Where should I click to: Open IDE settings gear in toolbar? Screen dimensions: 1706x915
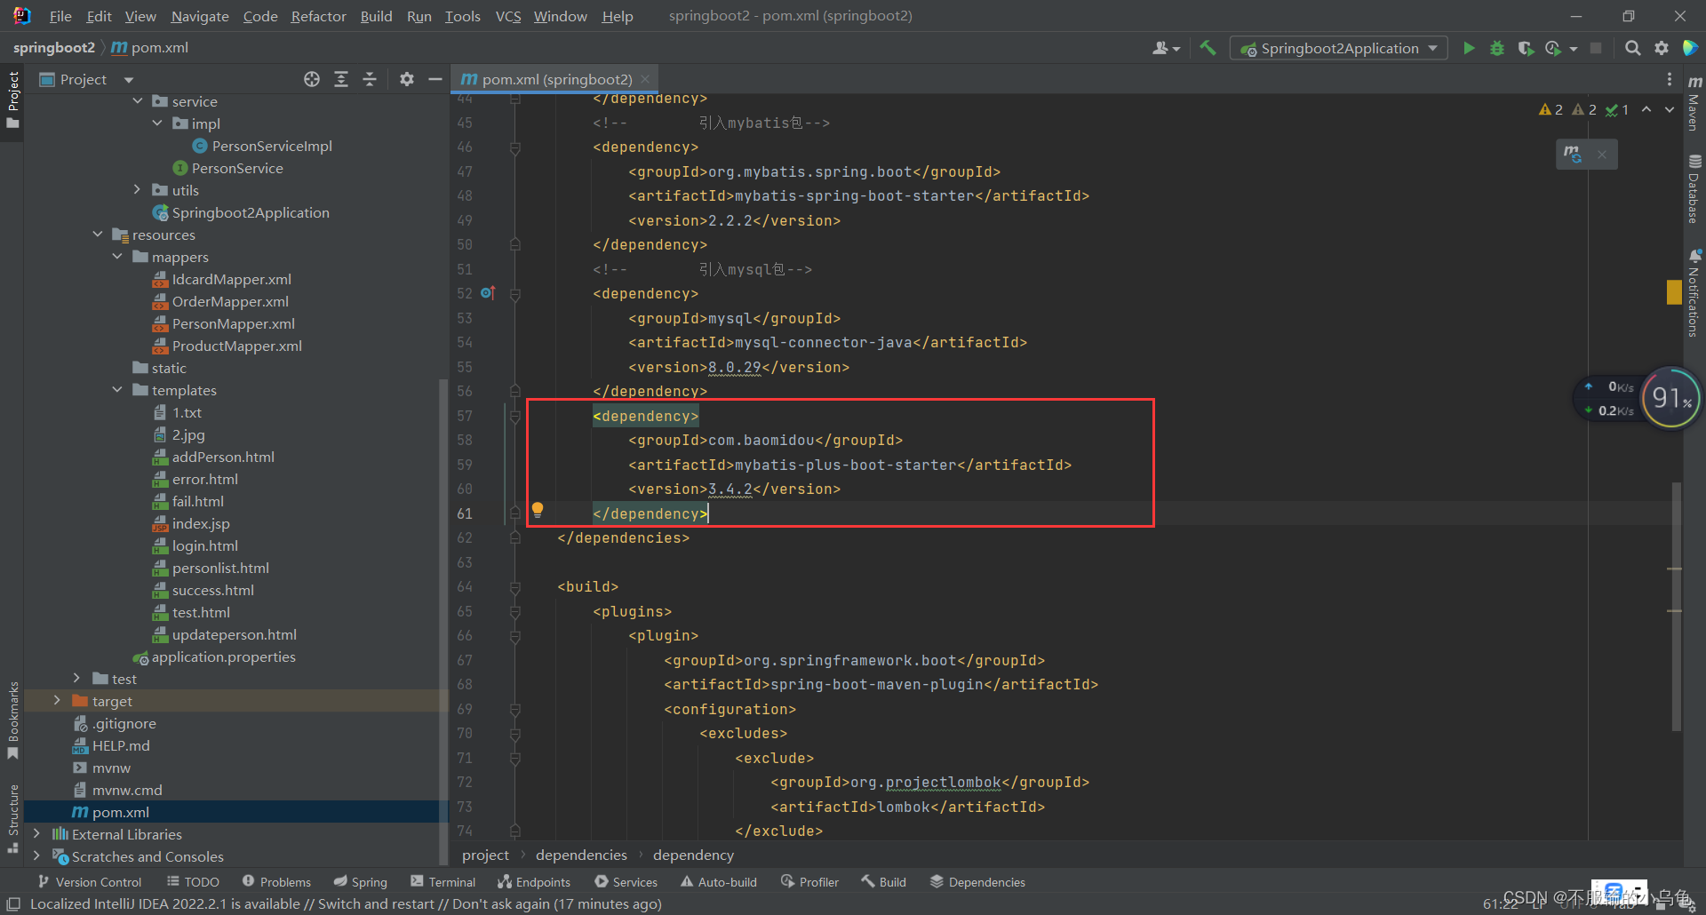click(1661, 48)
